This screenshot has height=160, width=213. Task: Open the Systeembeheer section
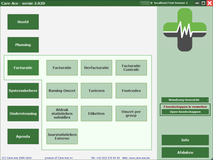(23, 91)
